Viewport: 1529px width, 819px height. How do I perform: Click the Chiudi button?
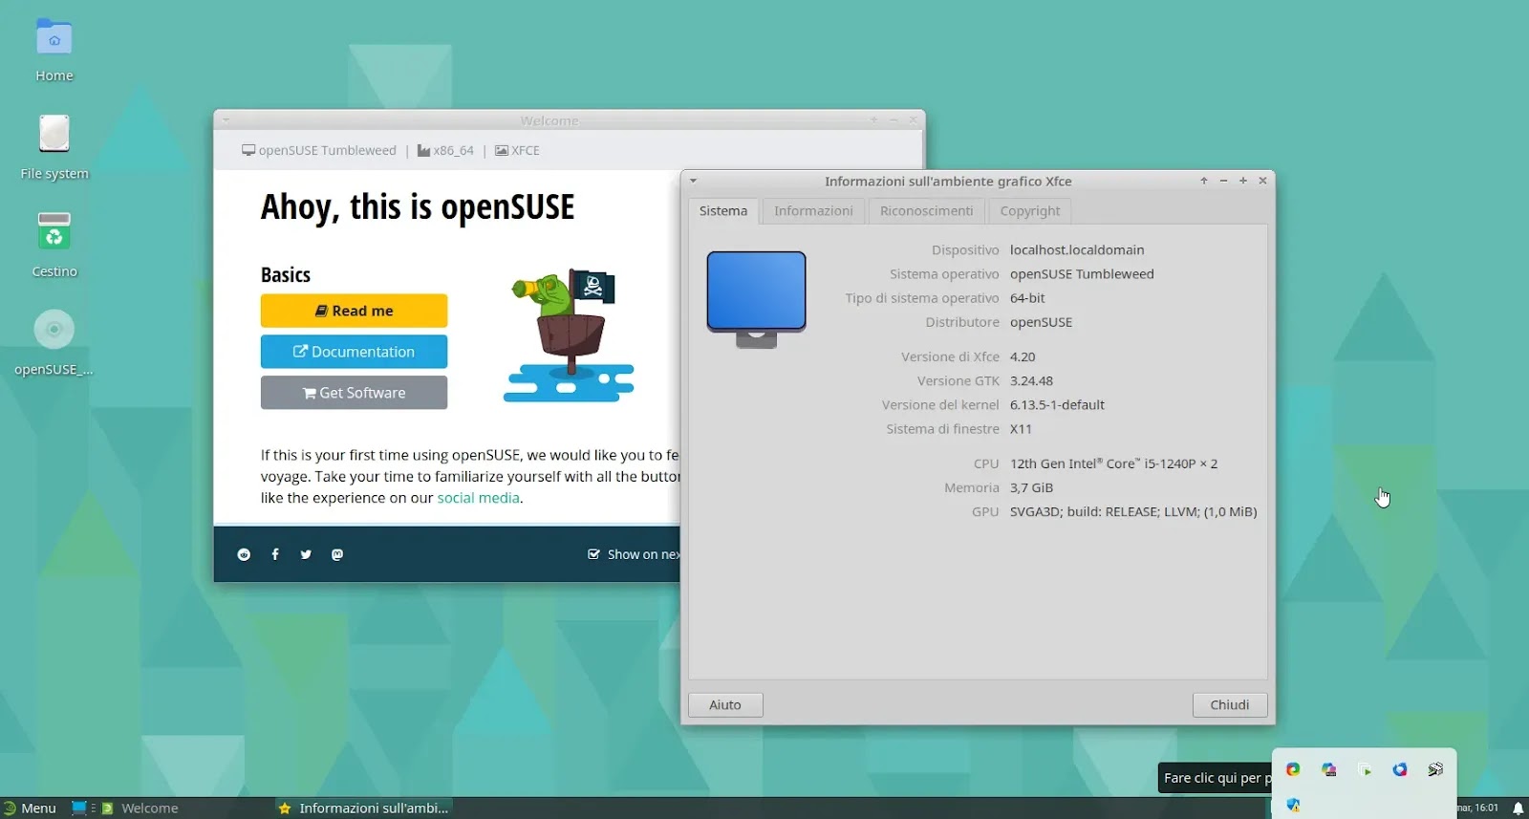[x=1230, y=705]
